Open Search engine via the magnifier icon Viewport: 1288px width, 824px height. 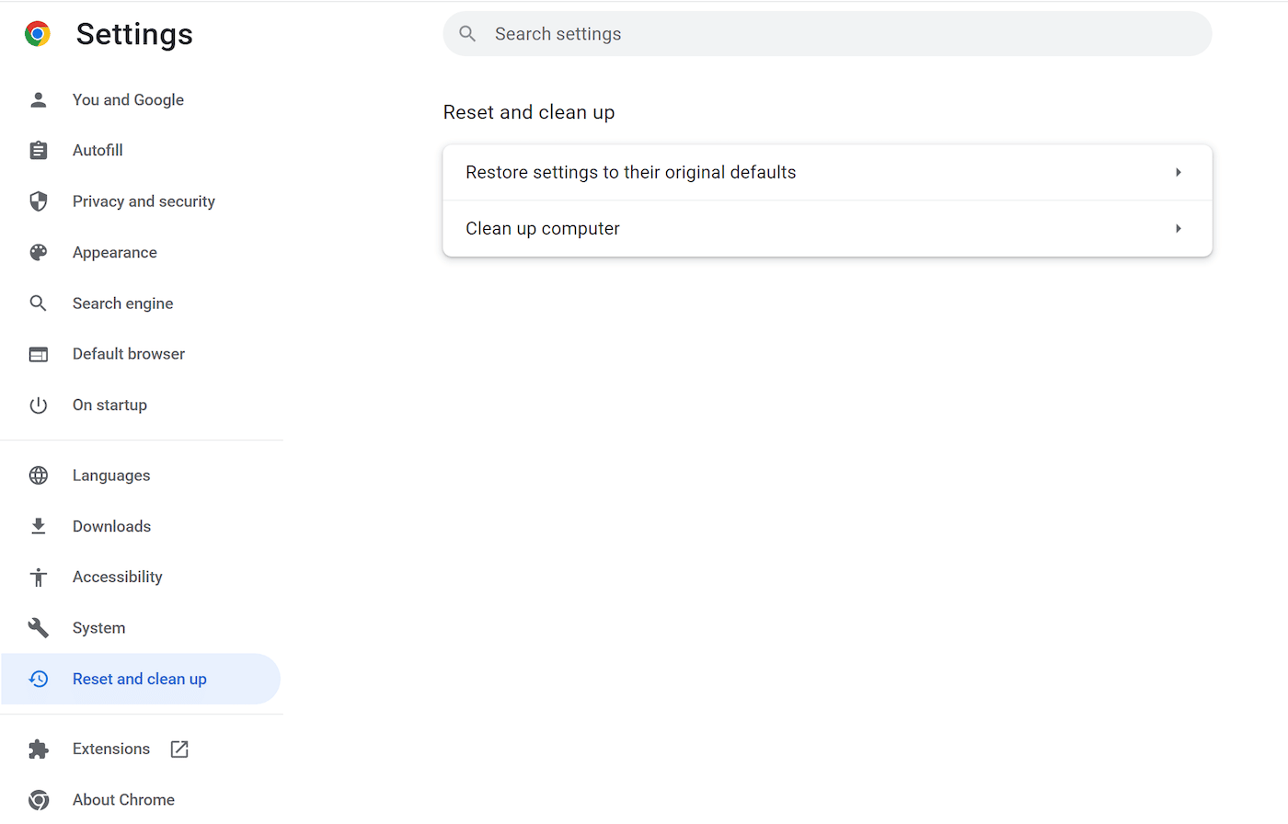(38, 303)
